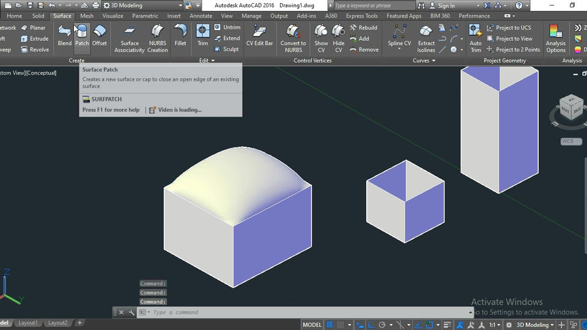Toggle NURBS Creation mode
The height and width of the screenshot is (330, 587).
point(157,38)
